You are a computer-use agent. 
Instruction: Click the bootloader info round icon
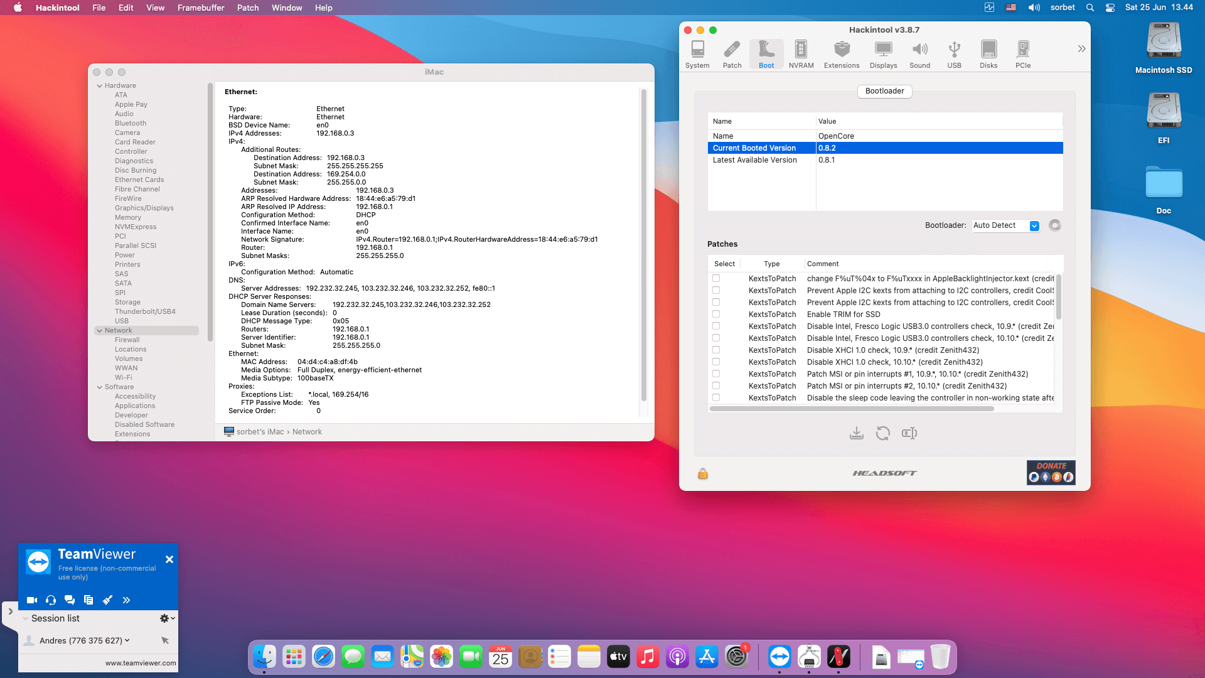point(1055,225)
